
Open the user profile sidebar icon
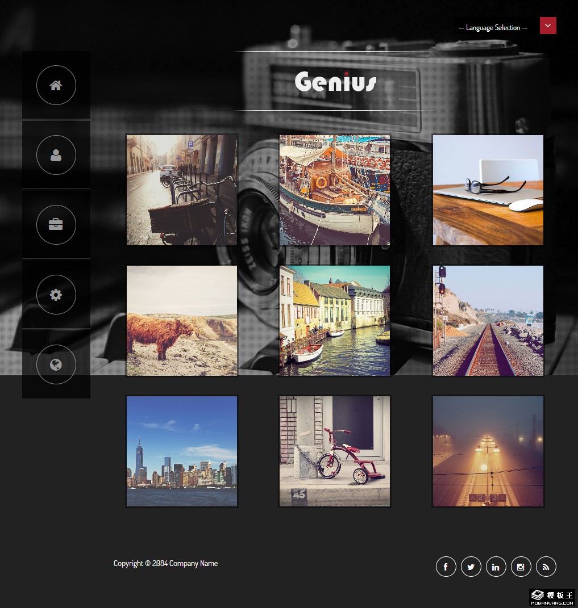point(56,155)
